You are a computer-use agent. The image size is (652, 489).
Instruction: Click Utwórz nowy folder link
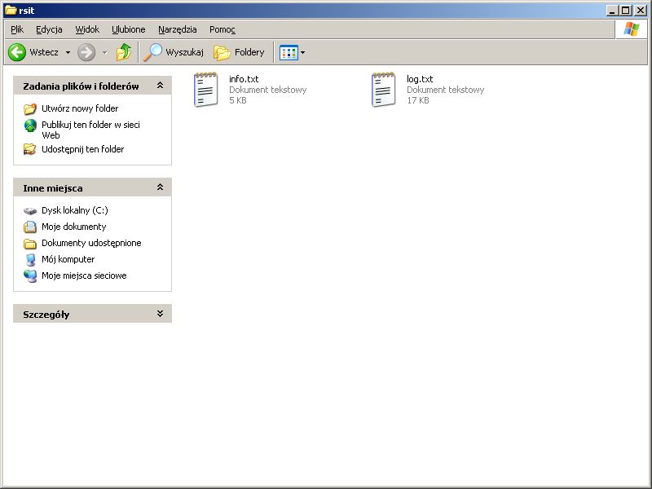click(x=80, y=108)
